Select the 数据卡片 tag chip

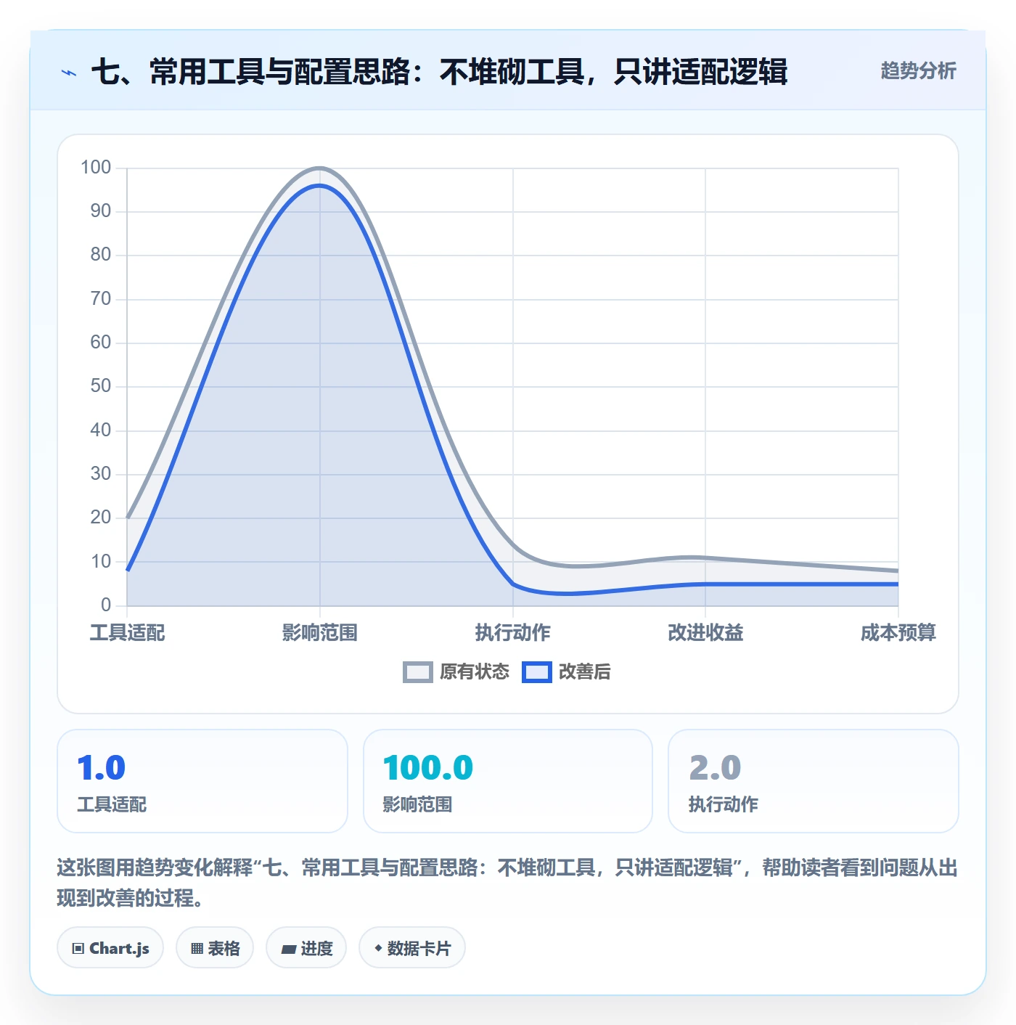(x=412, y=948)
